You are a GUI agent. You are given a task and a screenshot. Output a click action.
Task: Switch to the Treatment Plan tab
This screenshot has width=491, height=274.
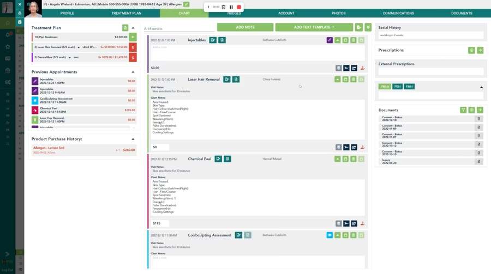[x=126, y=13]
